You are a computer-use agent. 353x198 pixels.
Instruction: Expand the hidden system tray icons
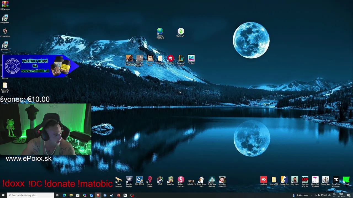click(312, 195)
